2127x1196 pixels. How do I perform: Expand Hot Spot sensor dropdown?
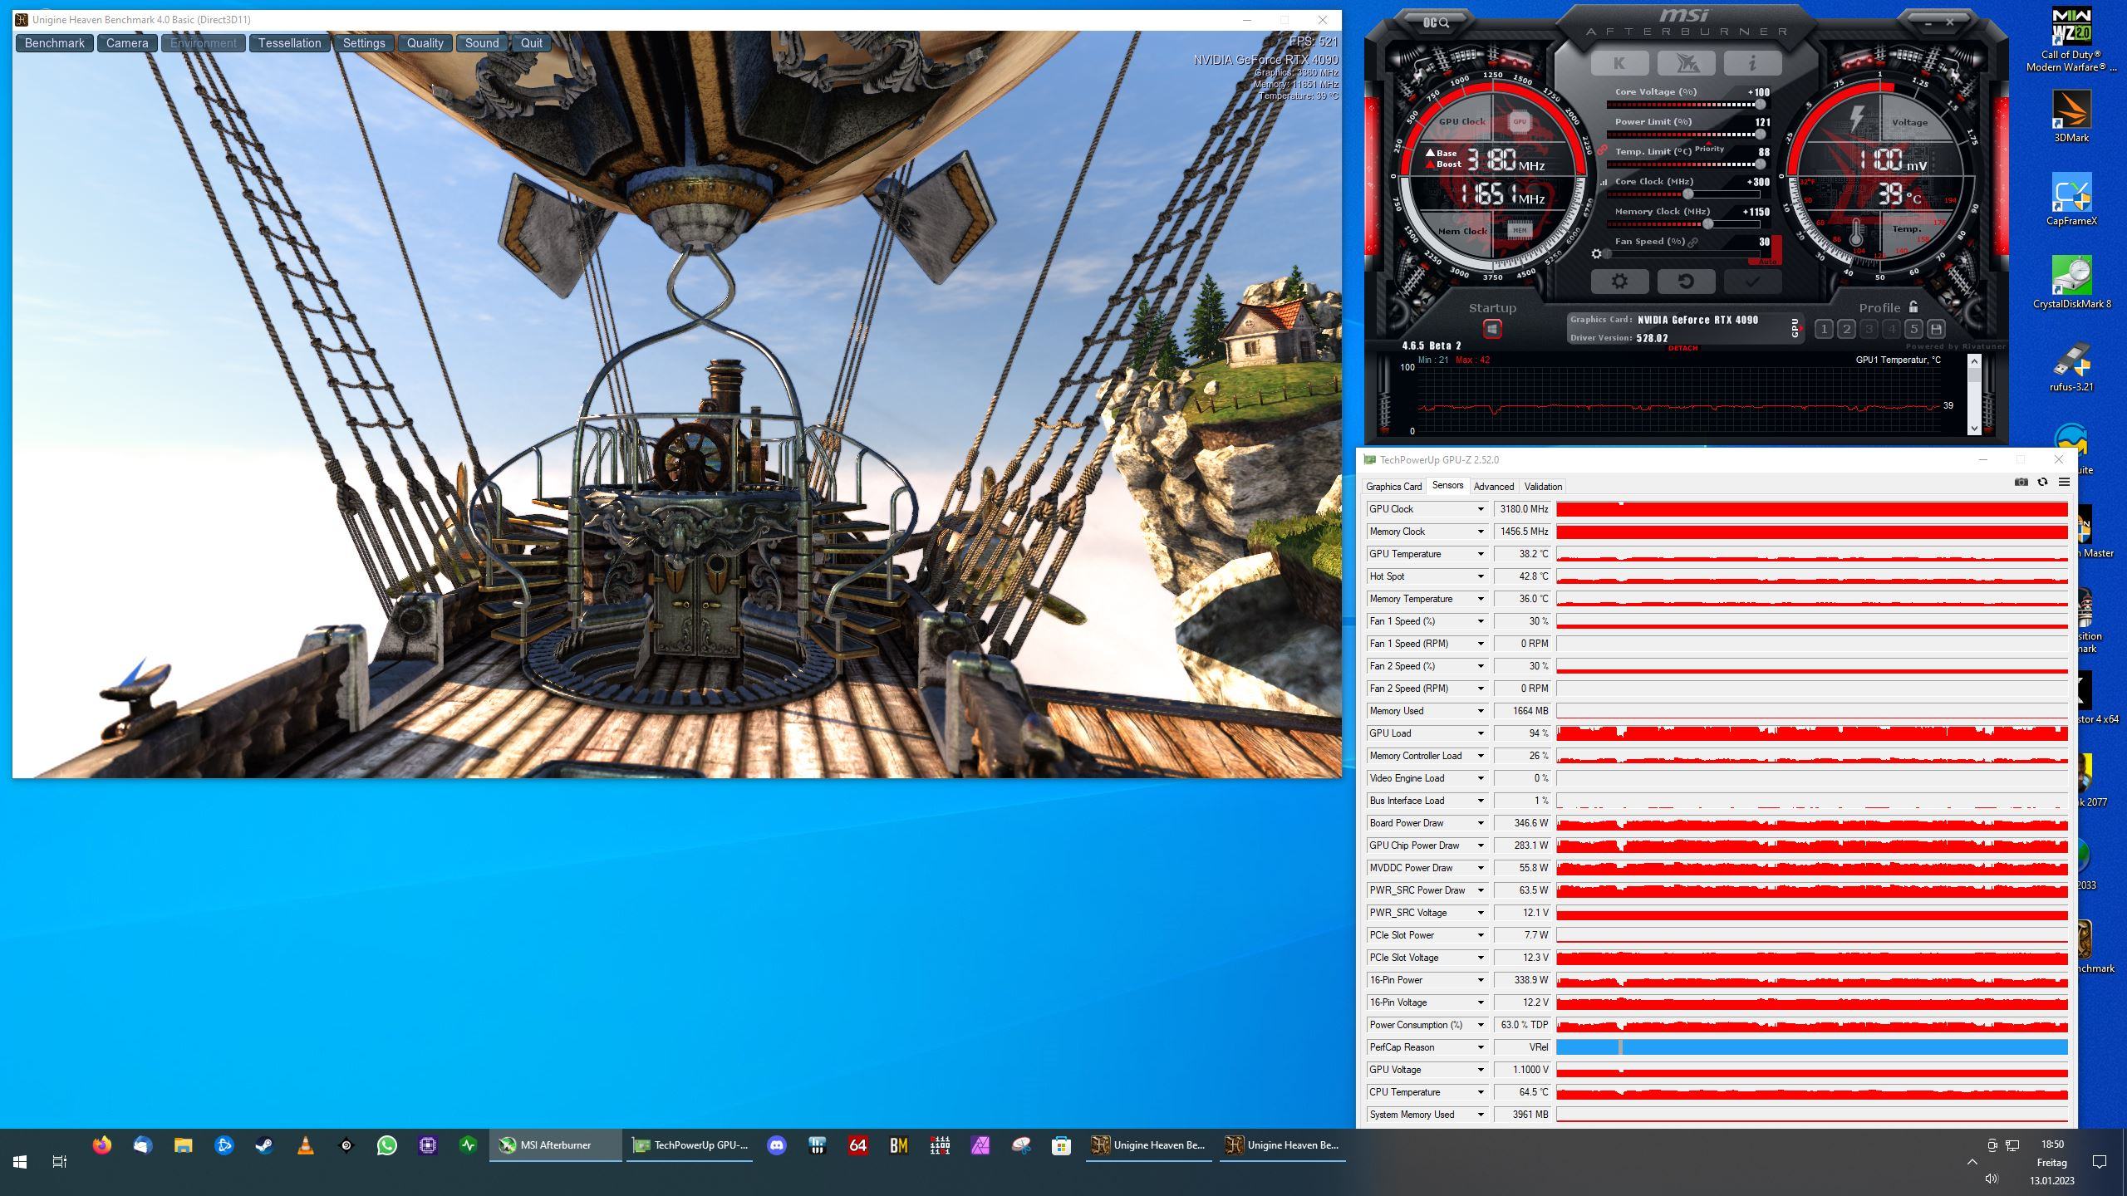pyautogui.click(x=1480, y=576)
